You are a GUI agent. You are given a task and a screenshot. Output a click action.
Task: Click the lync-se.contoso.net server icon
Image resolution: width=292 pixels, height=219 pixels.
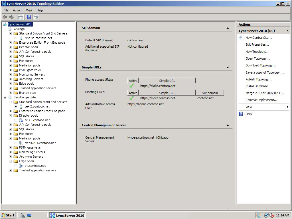pos(21,38)
